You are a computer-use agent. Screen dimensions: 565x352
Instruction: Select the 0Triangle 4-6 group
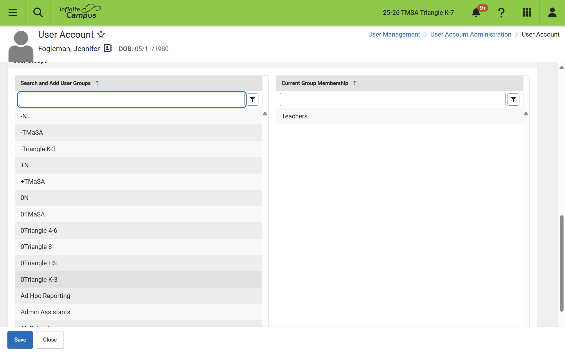pos(138,230)
